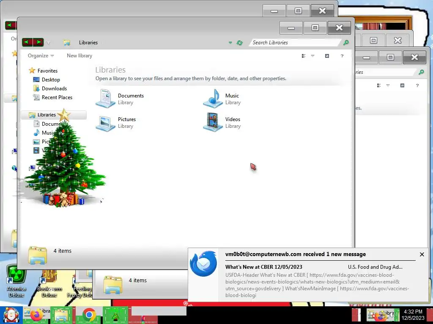Expand the address bar history dropdown
The image size is (433, 324).
[x=230, y=43]
